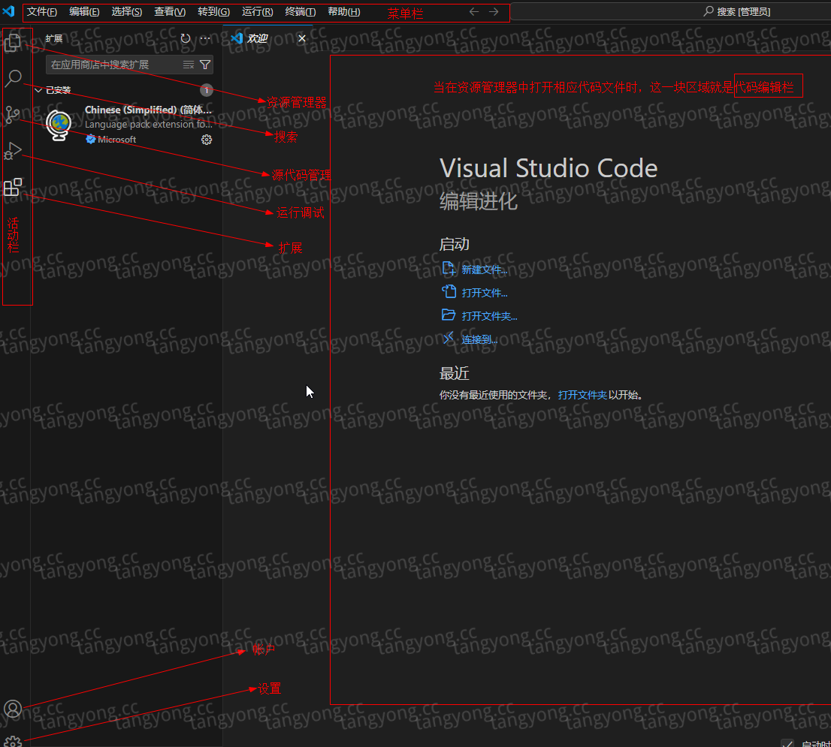This screenshot has width=831, height=747.
Task: Toggle the show welcome on startup checkbox
Action: 787,742
